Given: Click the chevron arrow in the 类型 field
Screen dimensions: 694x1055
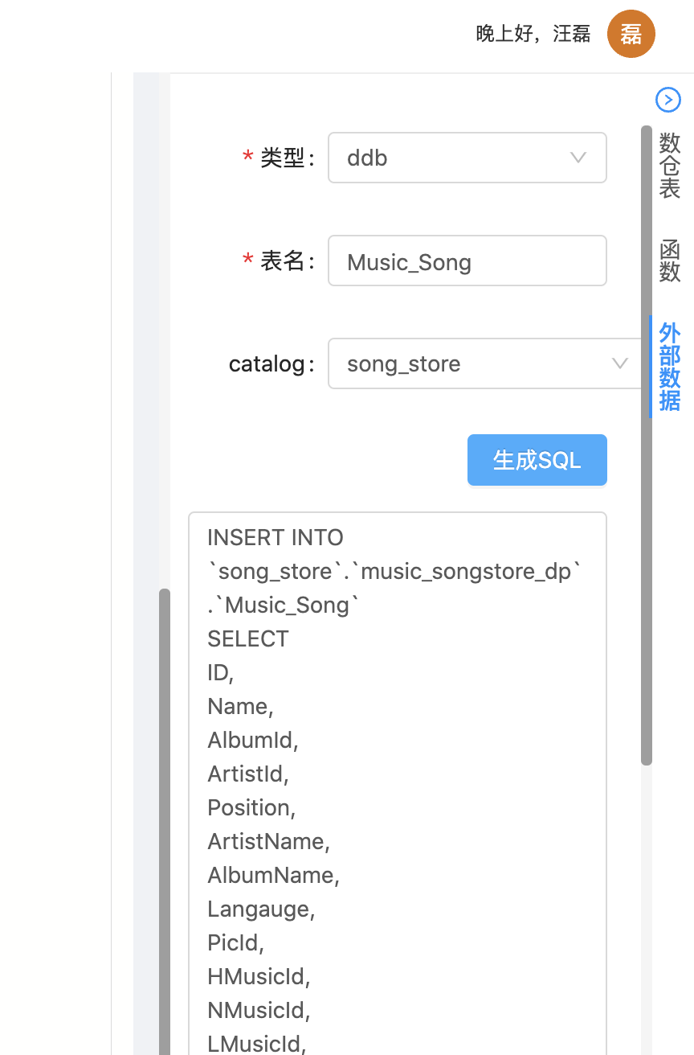Looking at the screenshot, I should pyautogui.click(x=578, y=158).
